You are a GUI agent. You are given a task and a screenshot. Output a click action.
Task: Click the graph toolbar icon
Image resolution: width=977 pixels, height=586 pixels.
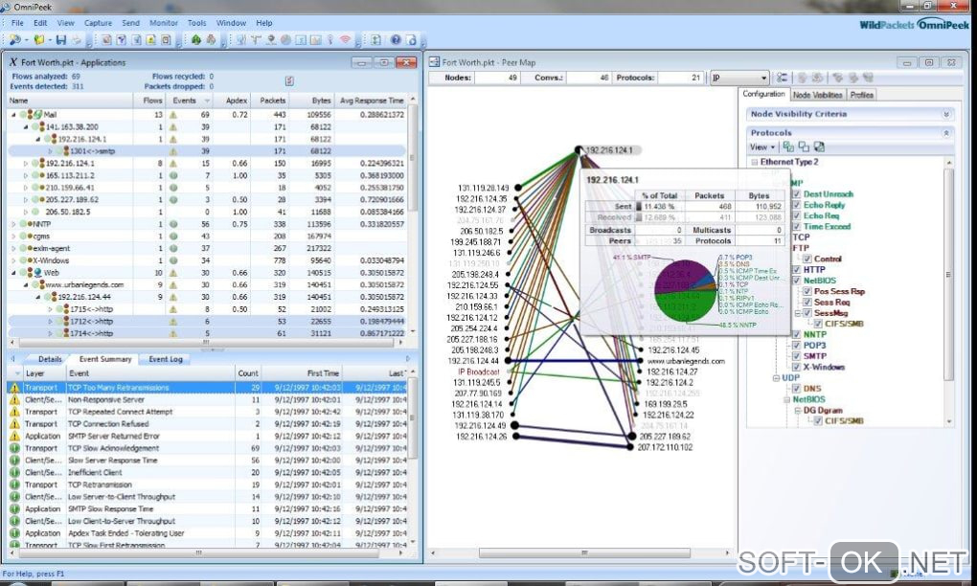(316, 40)
